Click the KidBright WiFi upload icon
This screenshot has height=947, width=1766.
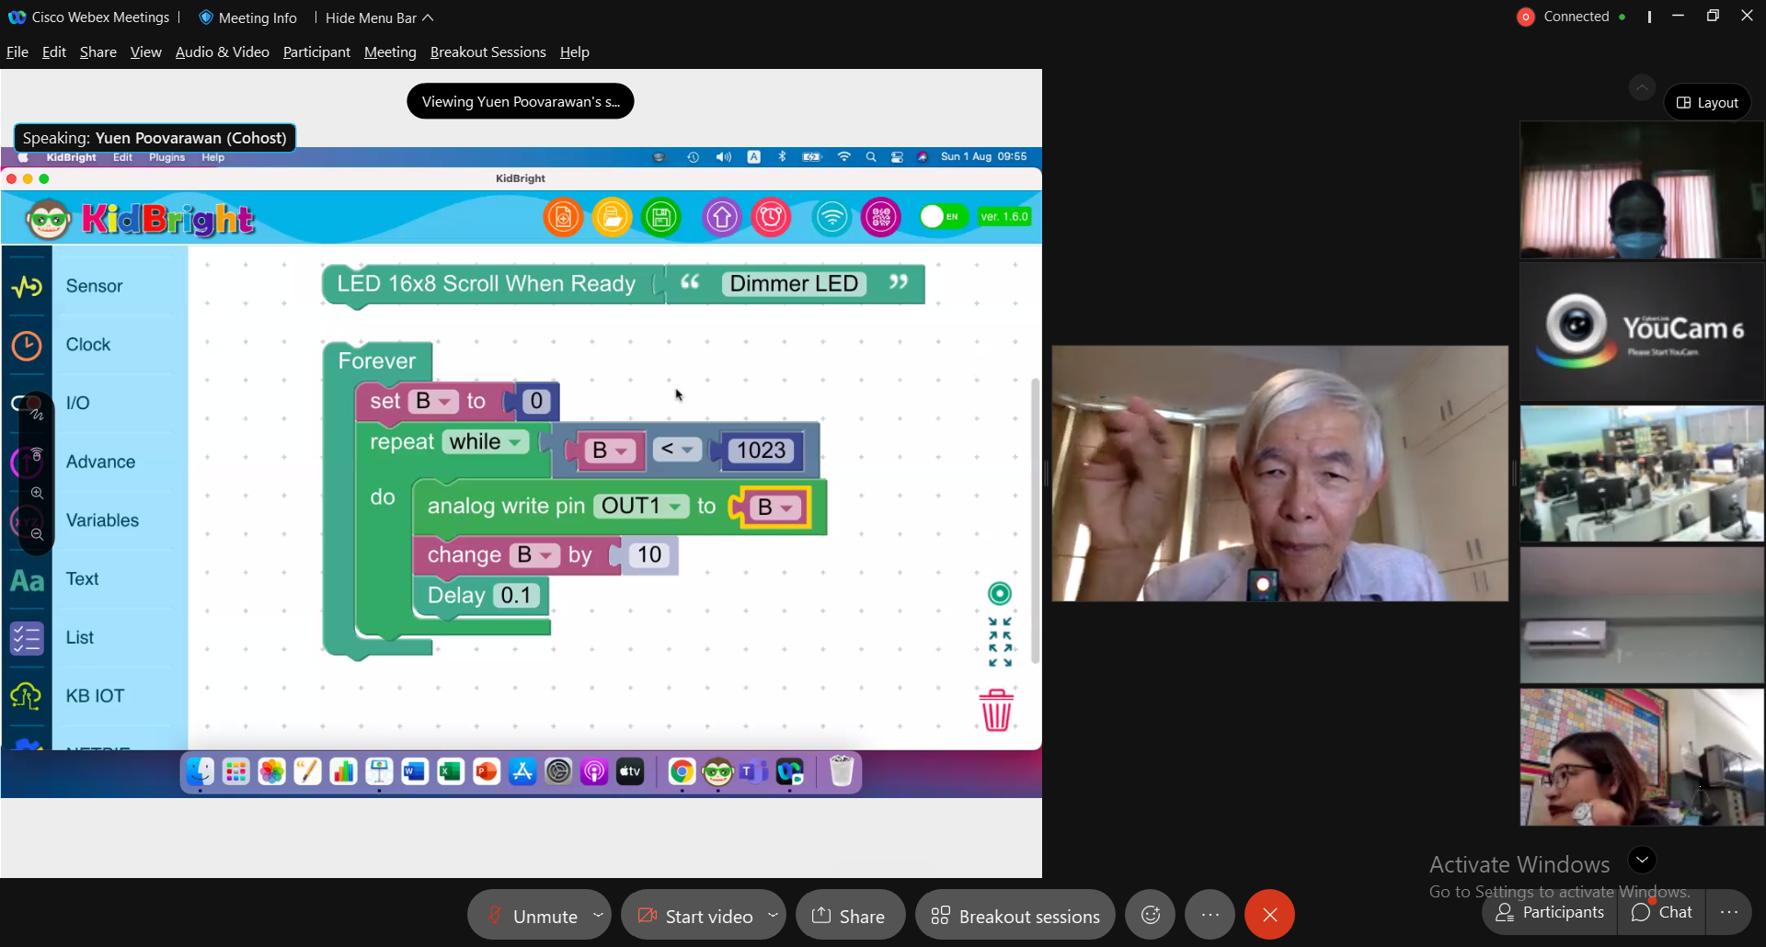[831, 218]
